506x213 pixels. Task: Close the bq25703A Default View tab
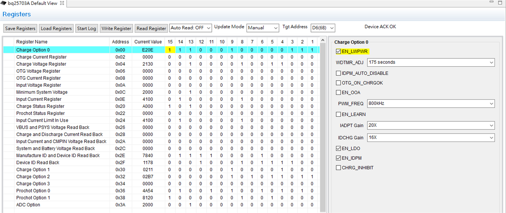point(62,3)
